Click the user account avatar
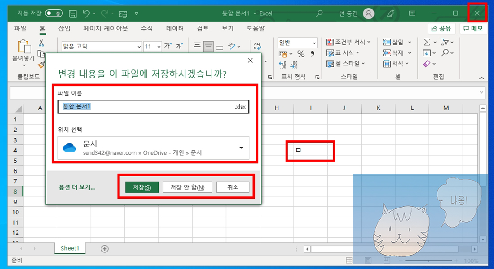The height and width of the screenshot is (269, 494). click(368, 13)
